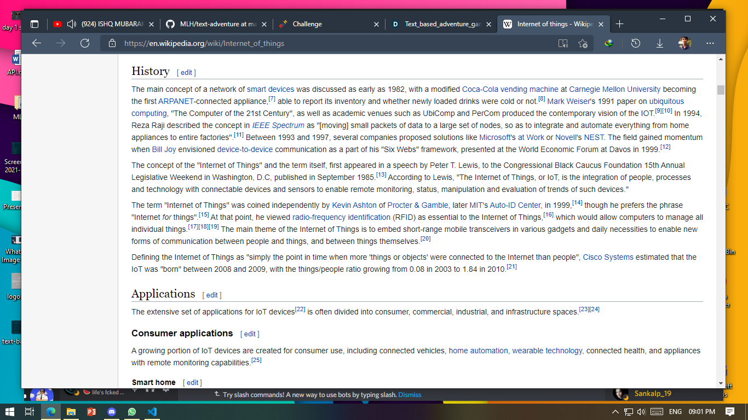Open the Cisco Systems link
The image size is (748, 420).
608,257
